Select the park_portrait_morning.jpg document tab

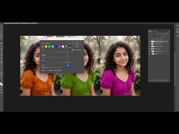click(x=20, y=23)
